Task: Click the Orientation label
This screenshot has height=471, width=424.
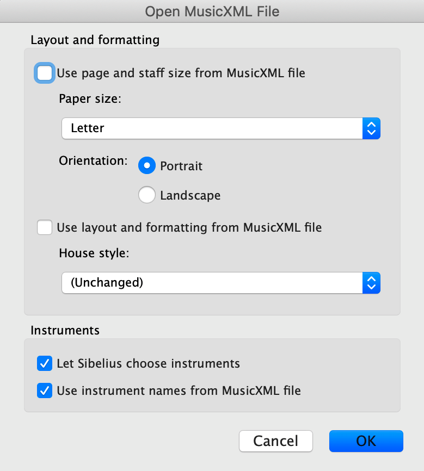Action: click(x=93, y=160)
